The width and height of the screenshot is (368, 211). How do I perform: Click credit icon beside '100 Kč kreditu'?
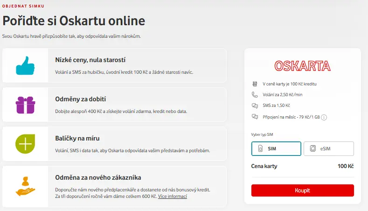[x=255, y=84]
